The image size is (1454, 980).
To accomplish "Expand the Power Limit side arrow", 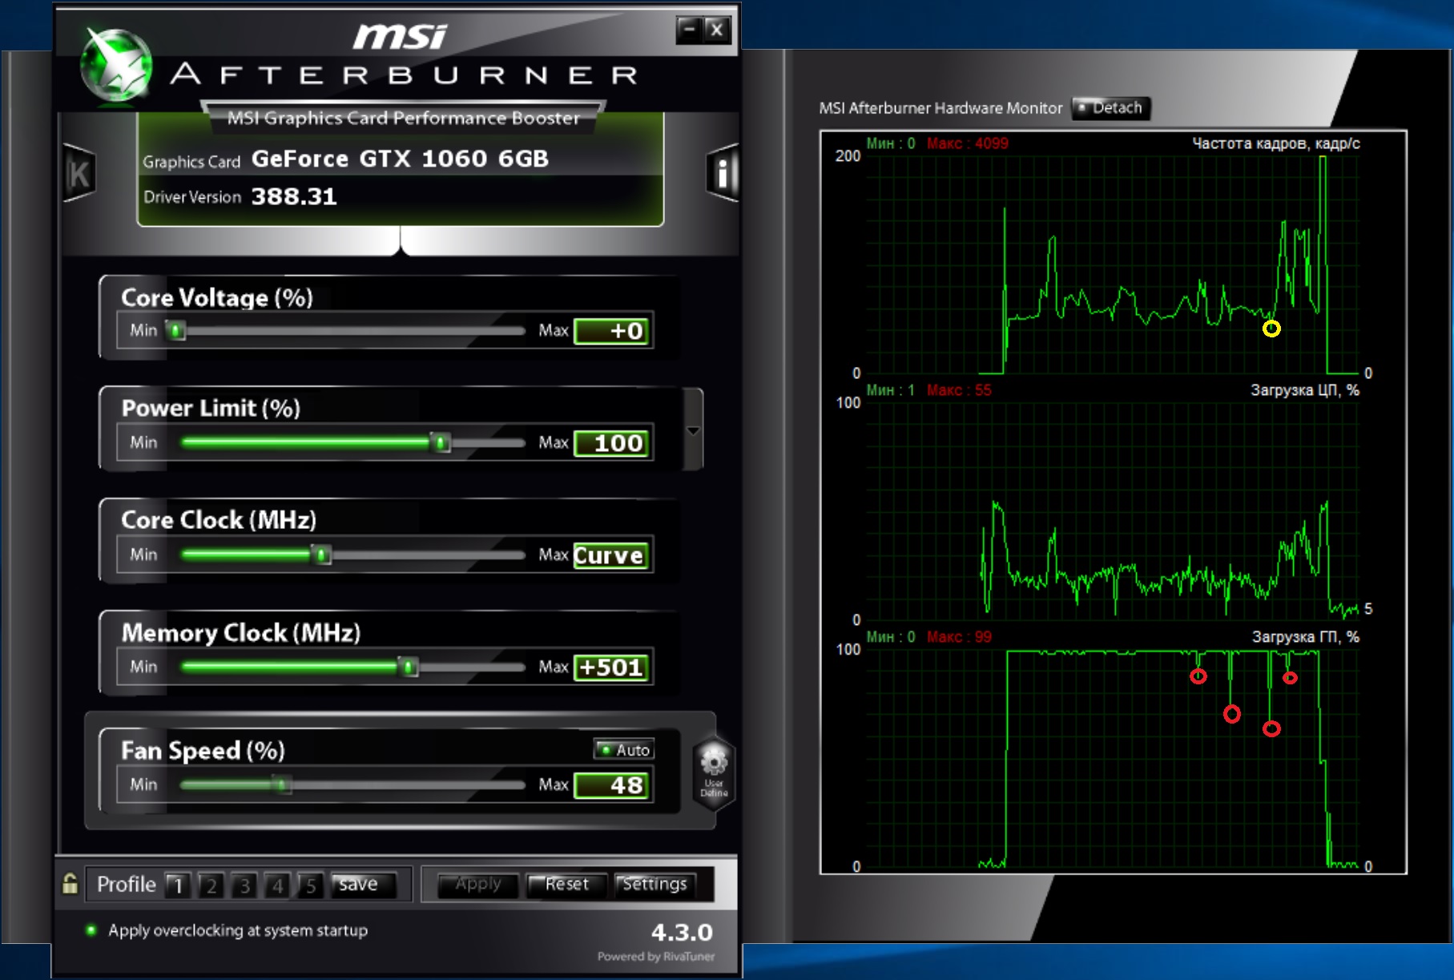I will tap(693, 430).
